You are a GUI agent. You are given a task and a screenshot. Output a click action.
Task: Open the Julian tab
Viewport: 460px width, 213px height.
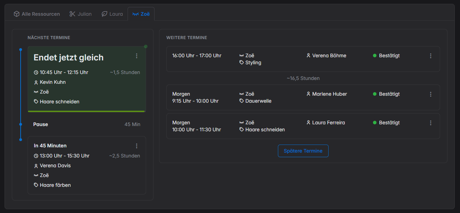click(x=80, y=14)
